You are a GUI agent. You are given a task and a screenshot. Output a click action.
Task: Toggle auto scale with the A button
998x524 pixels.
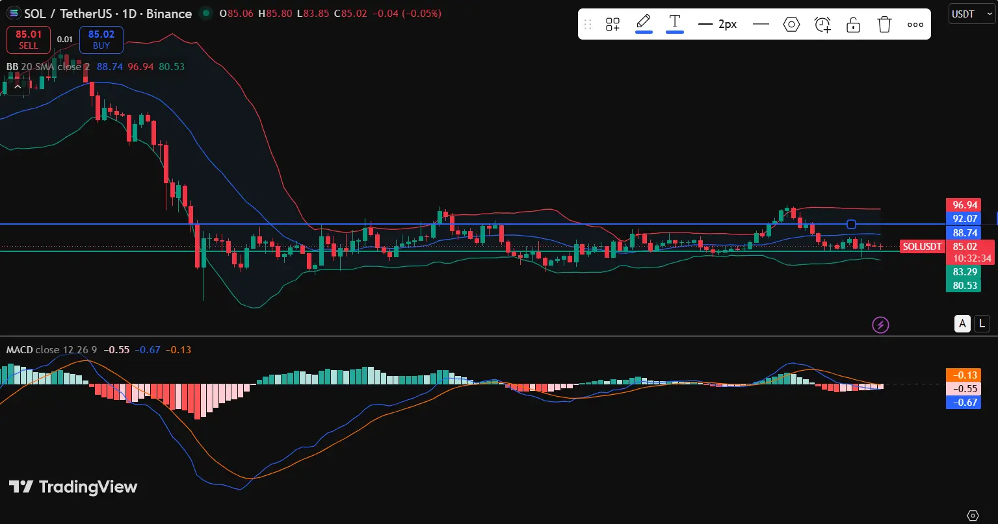pos(962,323)
